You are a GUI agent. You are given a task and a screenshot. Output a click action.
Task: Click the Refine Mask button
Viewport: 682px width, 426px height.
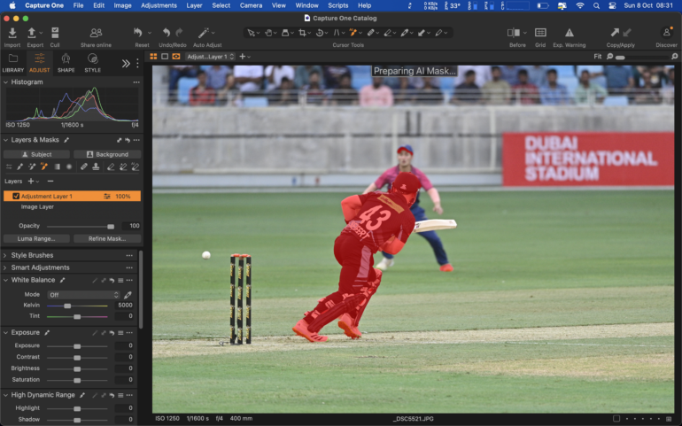coord(107,238)
